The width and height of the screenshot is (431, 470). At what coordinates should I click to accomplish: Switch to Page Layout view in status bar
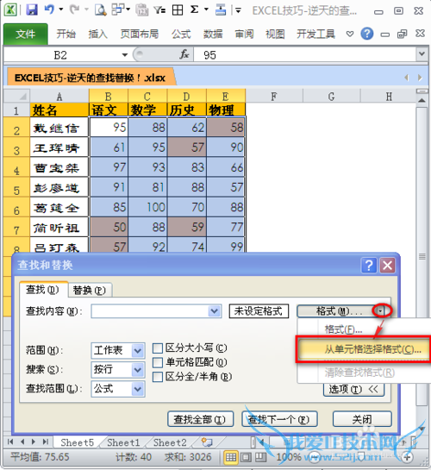246,457
